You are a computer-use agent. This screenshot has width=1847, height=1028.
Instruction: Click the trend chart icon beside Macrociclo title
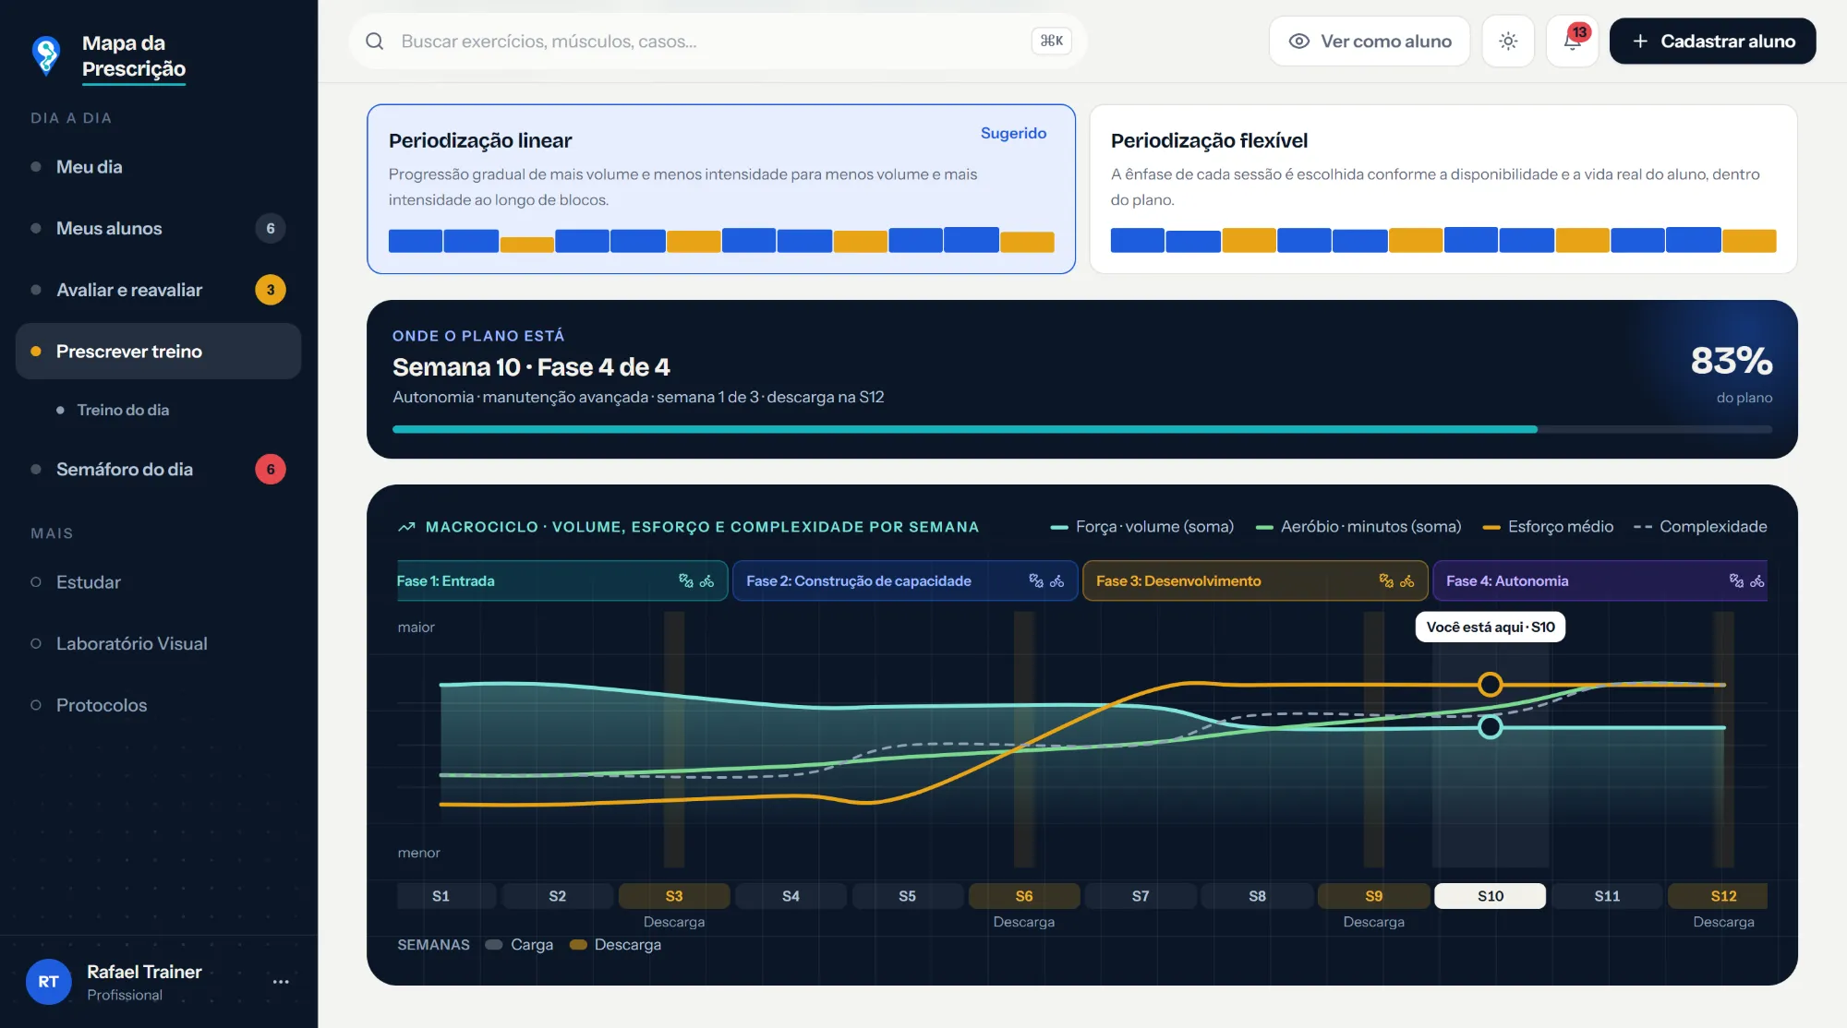[406, 527]
